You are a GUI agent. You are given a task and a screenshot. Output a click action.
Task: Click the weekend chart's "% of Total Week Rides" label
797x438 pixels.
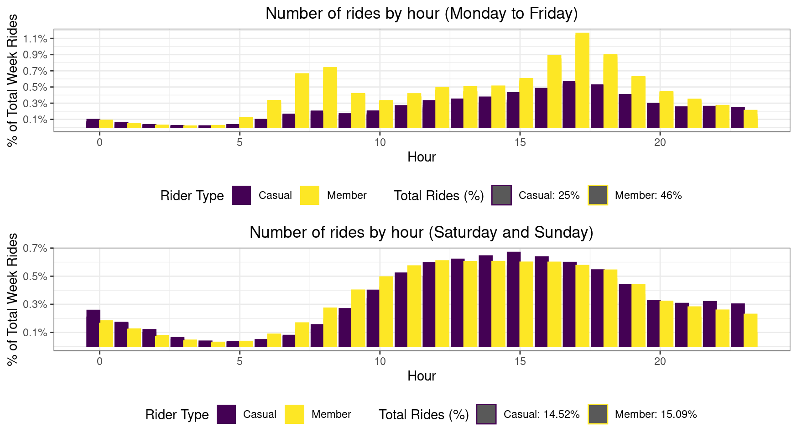pyautogui.click(x=13, y=299)
